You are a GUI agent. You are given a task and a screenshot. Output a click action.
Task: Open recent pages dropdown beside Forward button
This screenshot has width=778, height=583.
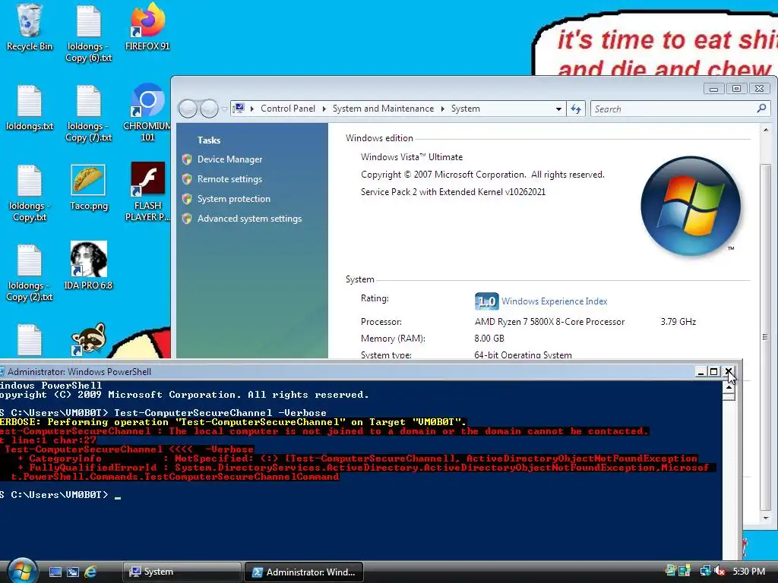(x=224, y=109)
